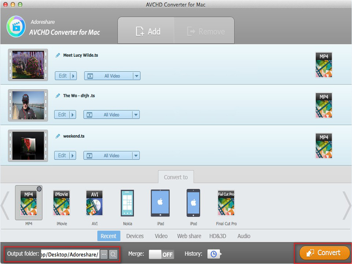Image resolution: width=352 pixels, height=264 pixels.
Task: Click The Wo - dhjh .ts file name
Action: coord(79,95)
